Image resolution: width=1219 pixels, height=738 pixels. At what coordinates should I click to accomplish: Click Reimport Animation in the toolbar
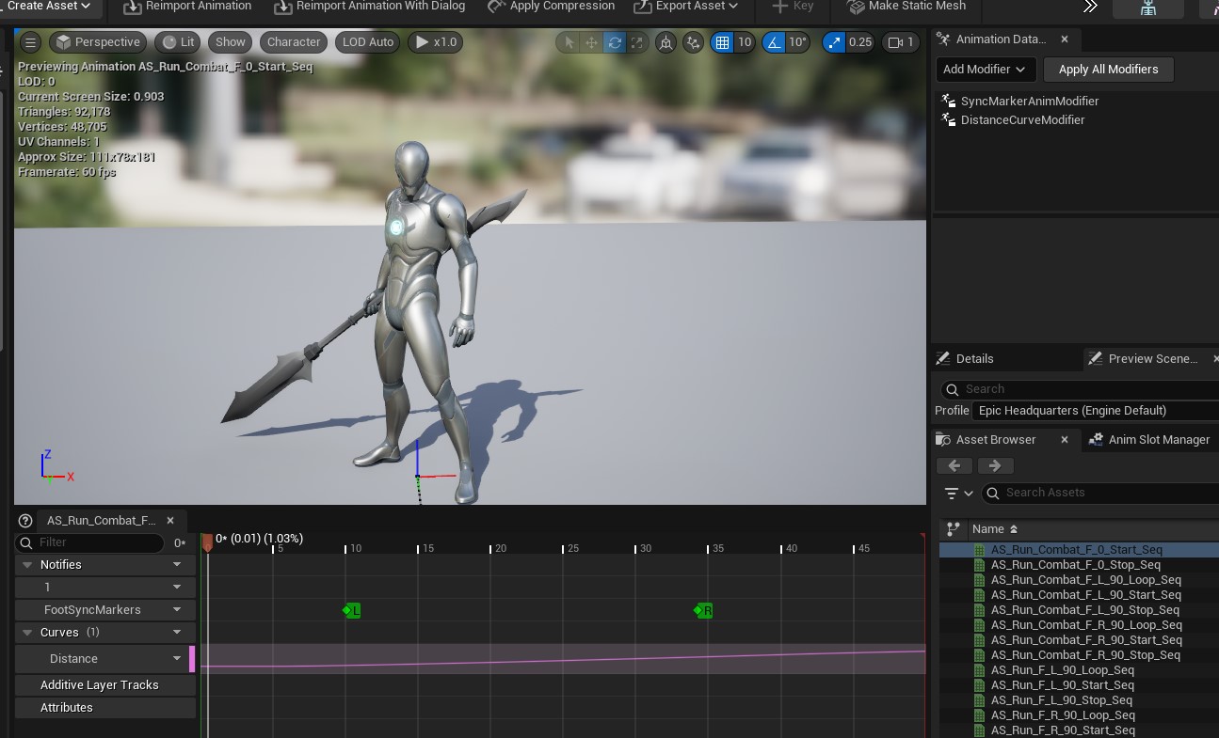187,7
